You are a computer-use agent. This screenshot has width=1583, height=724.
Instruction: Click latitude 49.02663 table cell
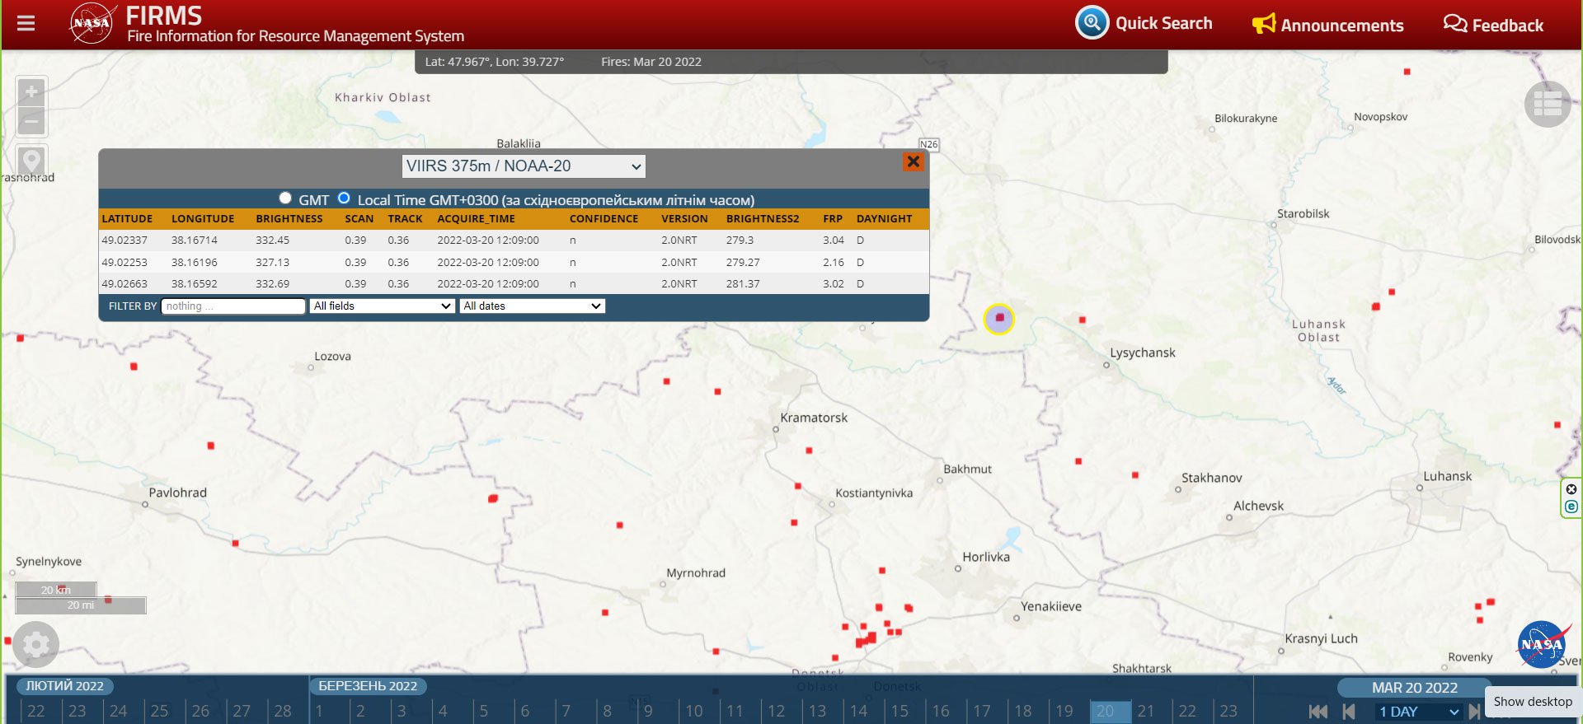pos(124,284)
